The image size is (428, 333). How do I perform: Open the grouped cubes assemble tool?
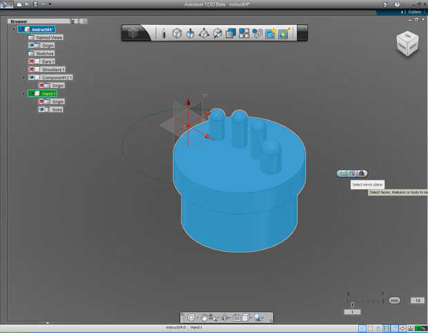257,33
